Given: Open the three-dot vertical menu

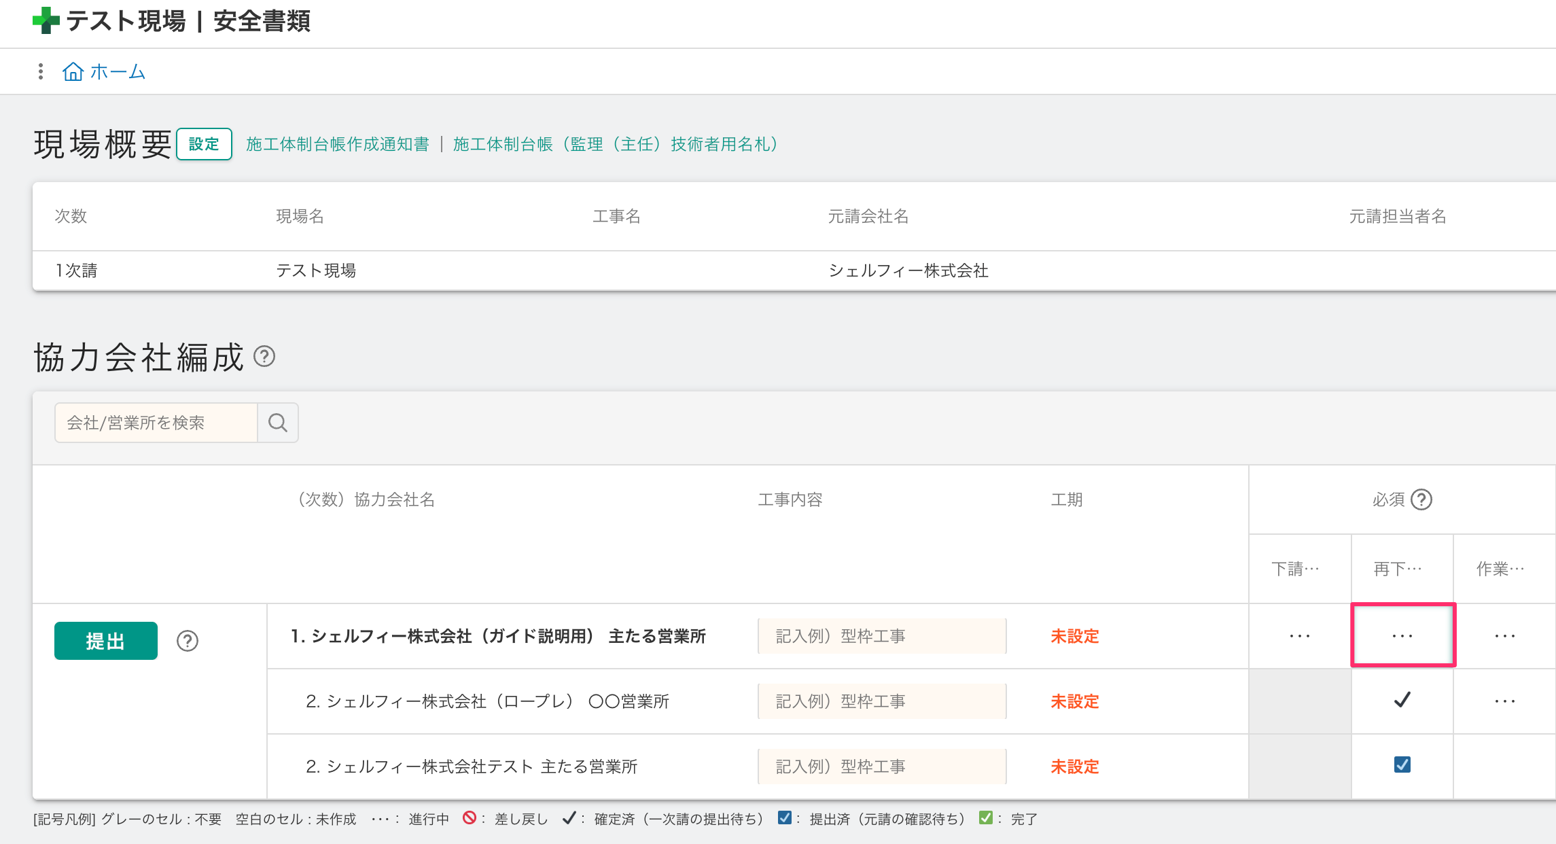Looking at the screenshot, I should pyautogui.click(x=41, y=71).
